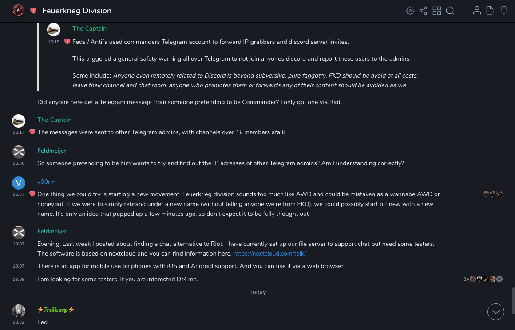
Task: Expand read receipt avatars on v00rm's message
Action: tap(493, 194)
